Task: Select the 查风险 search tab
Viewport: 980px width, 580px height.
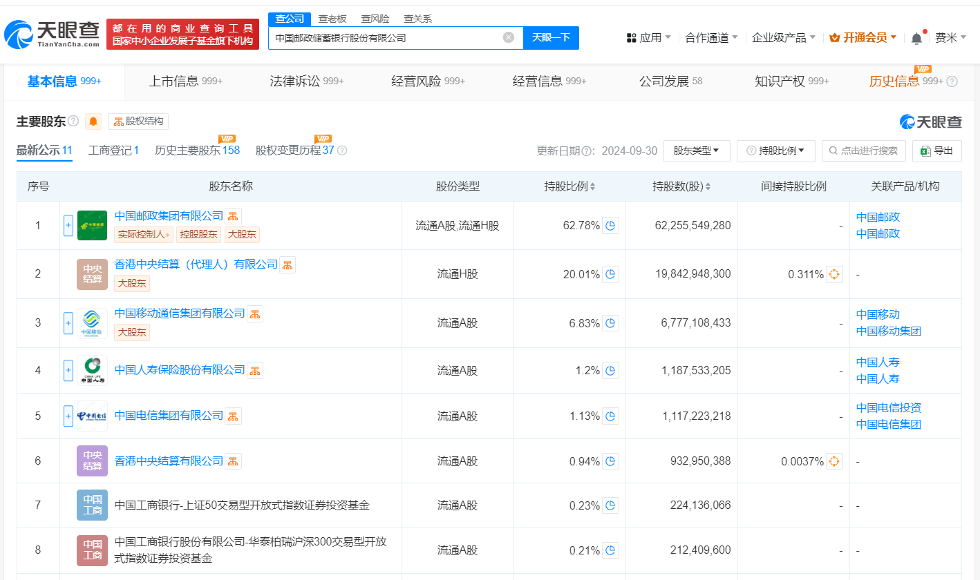Action: tap(375, 19)
